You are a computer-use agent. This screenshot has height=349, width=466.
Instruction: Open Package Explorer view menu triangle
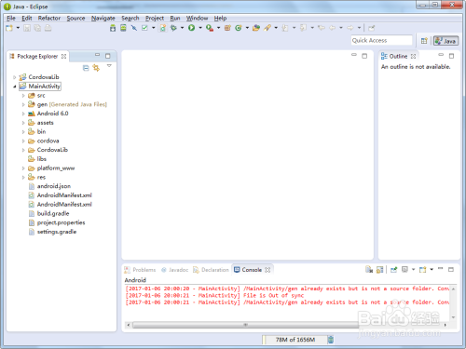coord(109,66)
